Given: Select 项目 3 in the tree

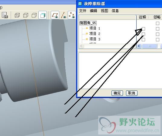Looking at the screenshot, I should [95, 39].
